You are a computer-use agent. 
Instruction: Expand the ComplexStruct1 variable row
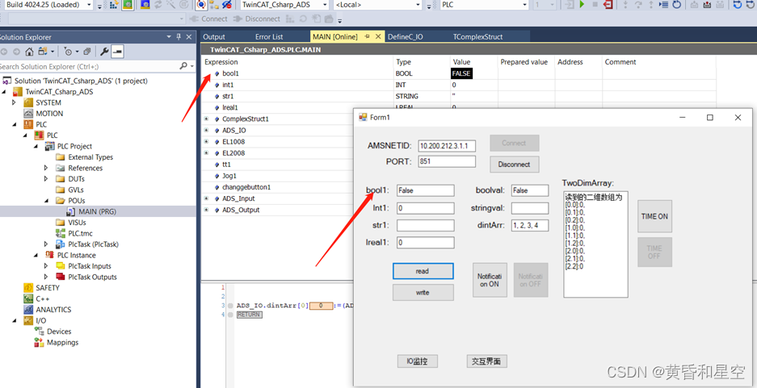pos(206,119)
